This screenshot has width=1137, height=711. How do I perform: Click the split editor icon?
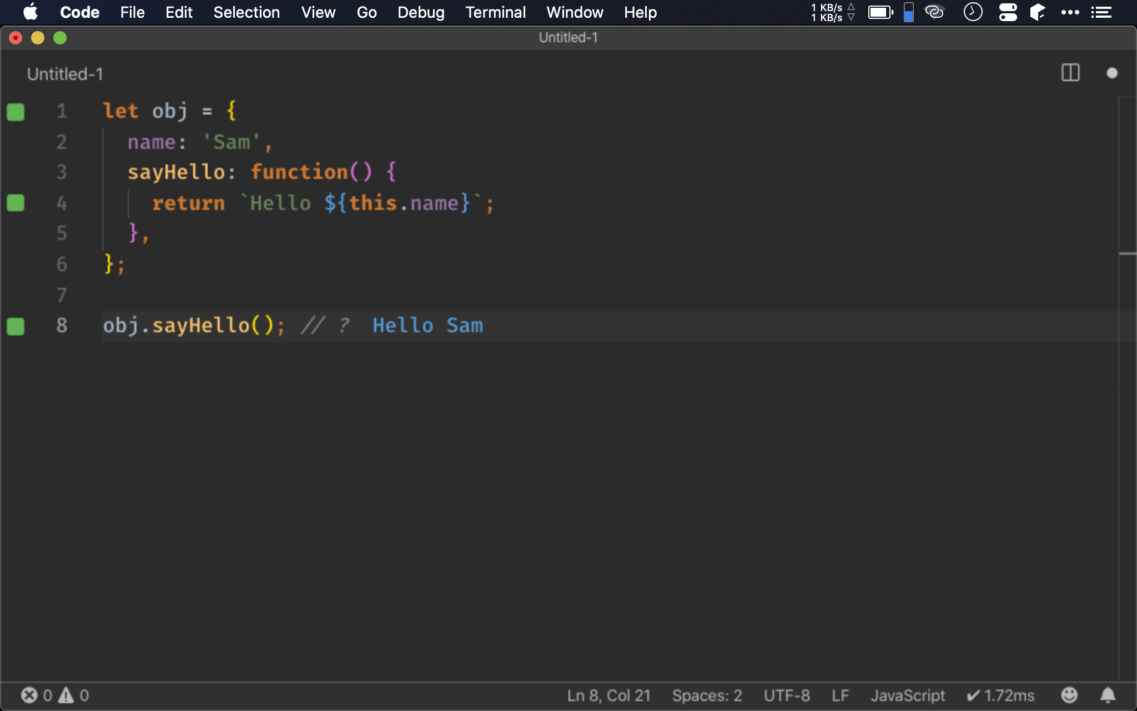click(x=1070, y=73)
